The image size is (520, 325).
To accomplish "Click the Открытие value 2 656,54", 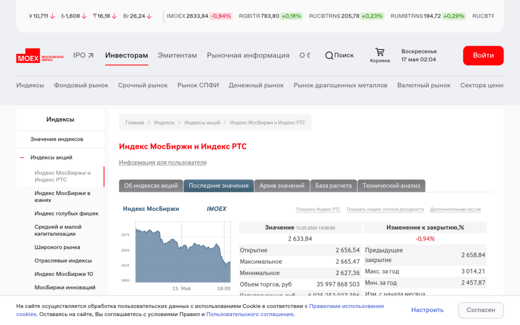I will point(347,250).
